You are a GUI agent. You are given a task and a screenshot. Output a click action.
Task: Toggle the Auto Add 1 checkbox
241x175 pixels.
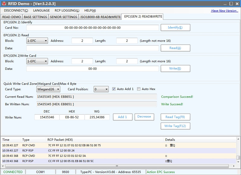[x=114, y=89]
